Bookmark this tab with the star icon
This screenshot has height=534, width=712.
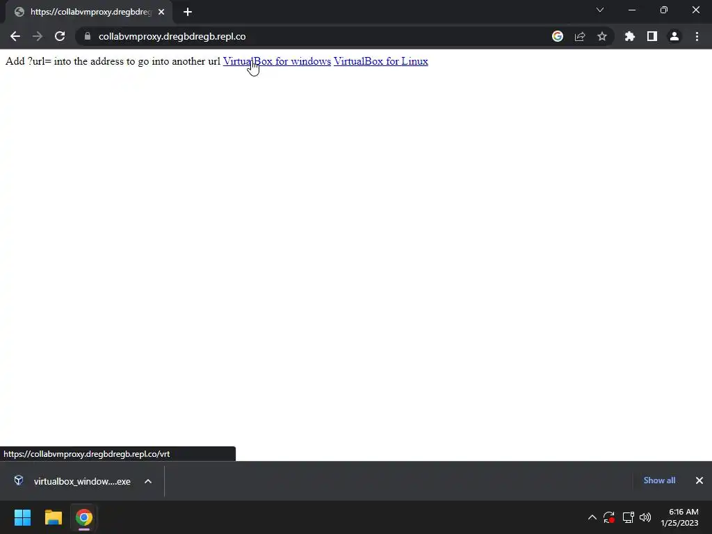pyautogui.click(x=602, y=36)
